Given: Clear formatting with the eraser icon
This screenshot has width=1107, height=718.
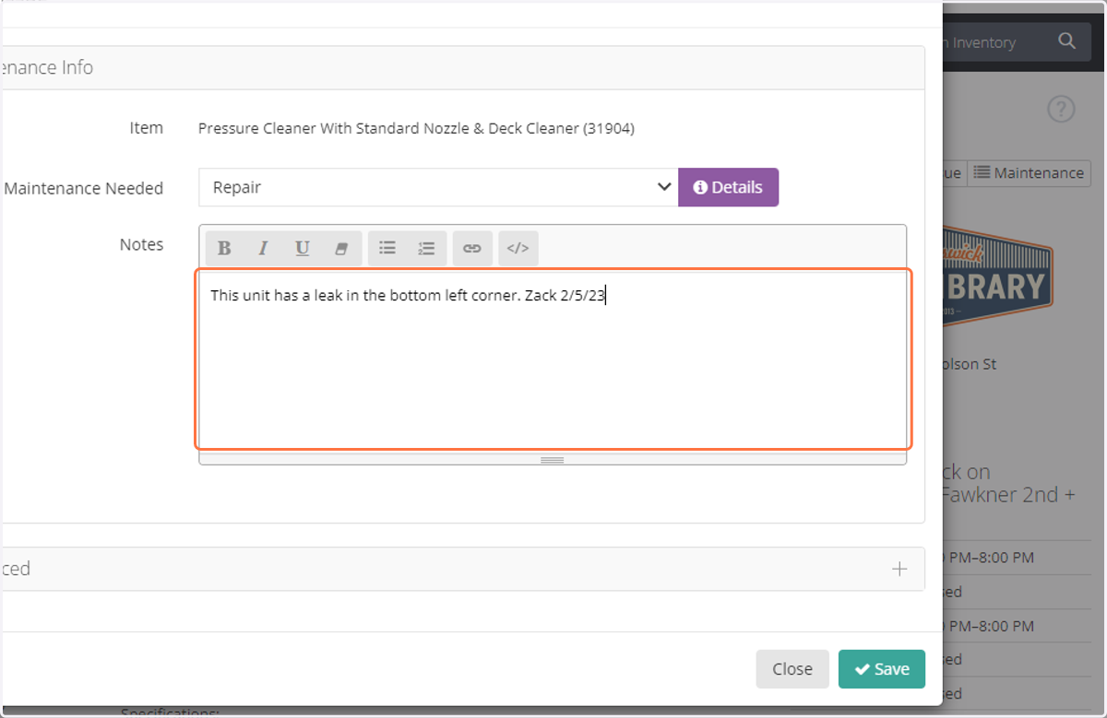Looking at the screenshot, I should pyautogui.click(x=340, y=248).
